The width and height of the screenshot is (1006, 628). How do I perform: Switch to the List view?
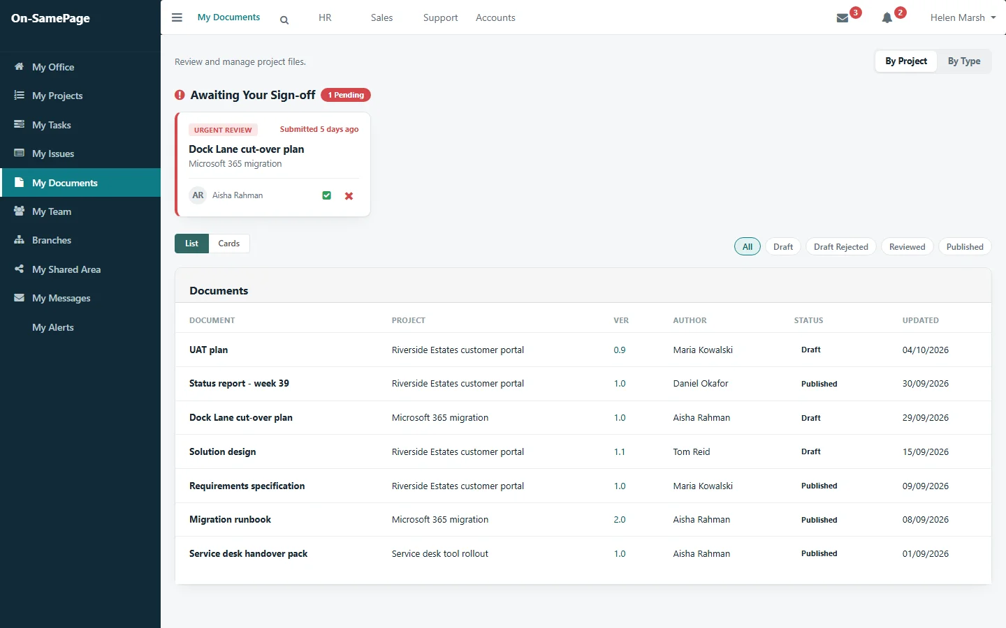tap(191, 244)
